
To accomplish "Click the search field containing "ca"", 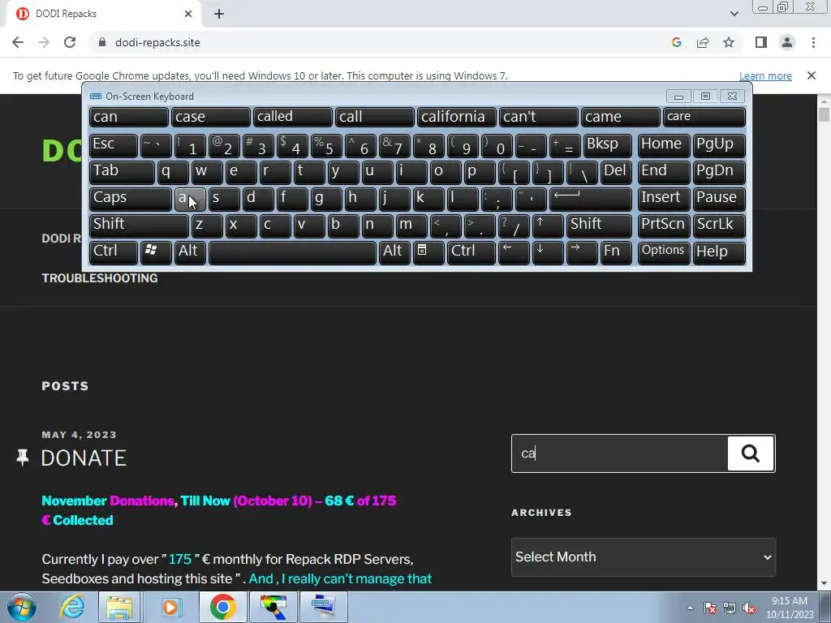I will coord(619,453).
